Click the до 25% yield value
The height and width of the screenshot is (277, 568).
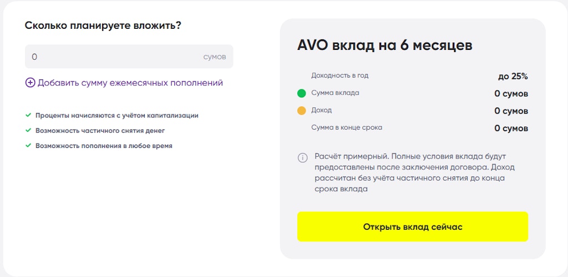pos(513,76)
